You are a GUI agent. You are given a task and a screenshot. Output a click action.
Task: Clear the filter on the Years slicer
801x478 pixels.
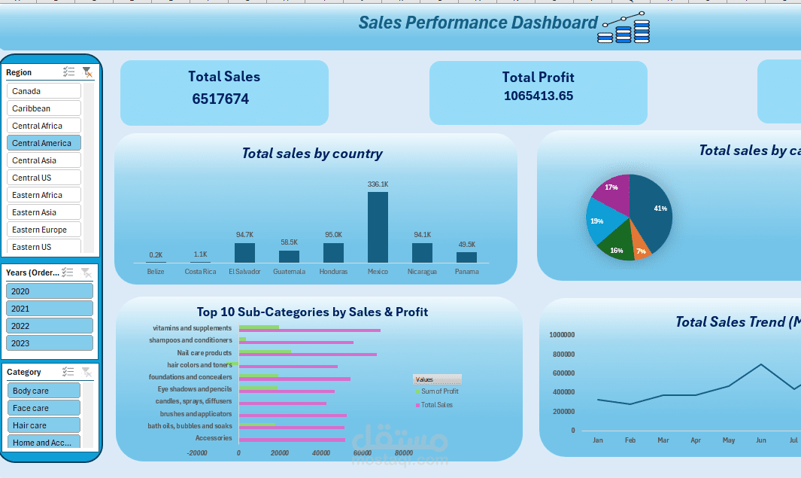[86, 272]
